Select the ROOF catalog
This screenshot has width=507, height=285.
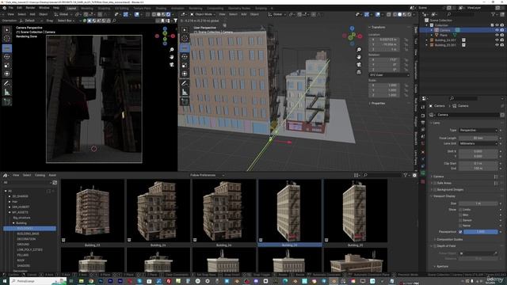click(x=21, y=260)
